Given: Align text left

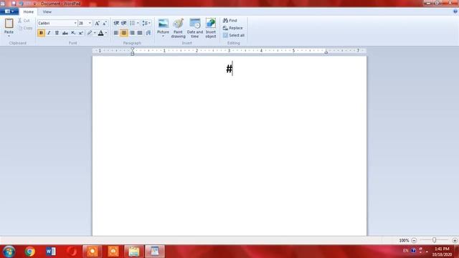Looking at the screenshot, I should (116, 33).
